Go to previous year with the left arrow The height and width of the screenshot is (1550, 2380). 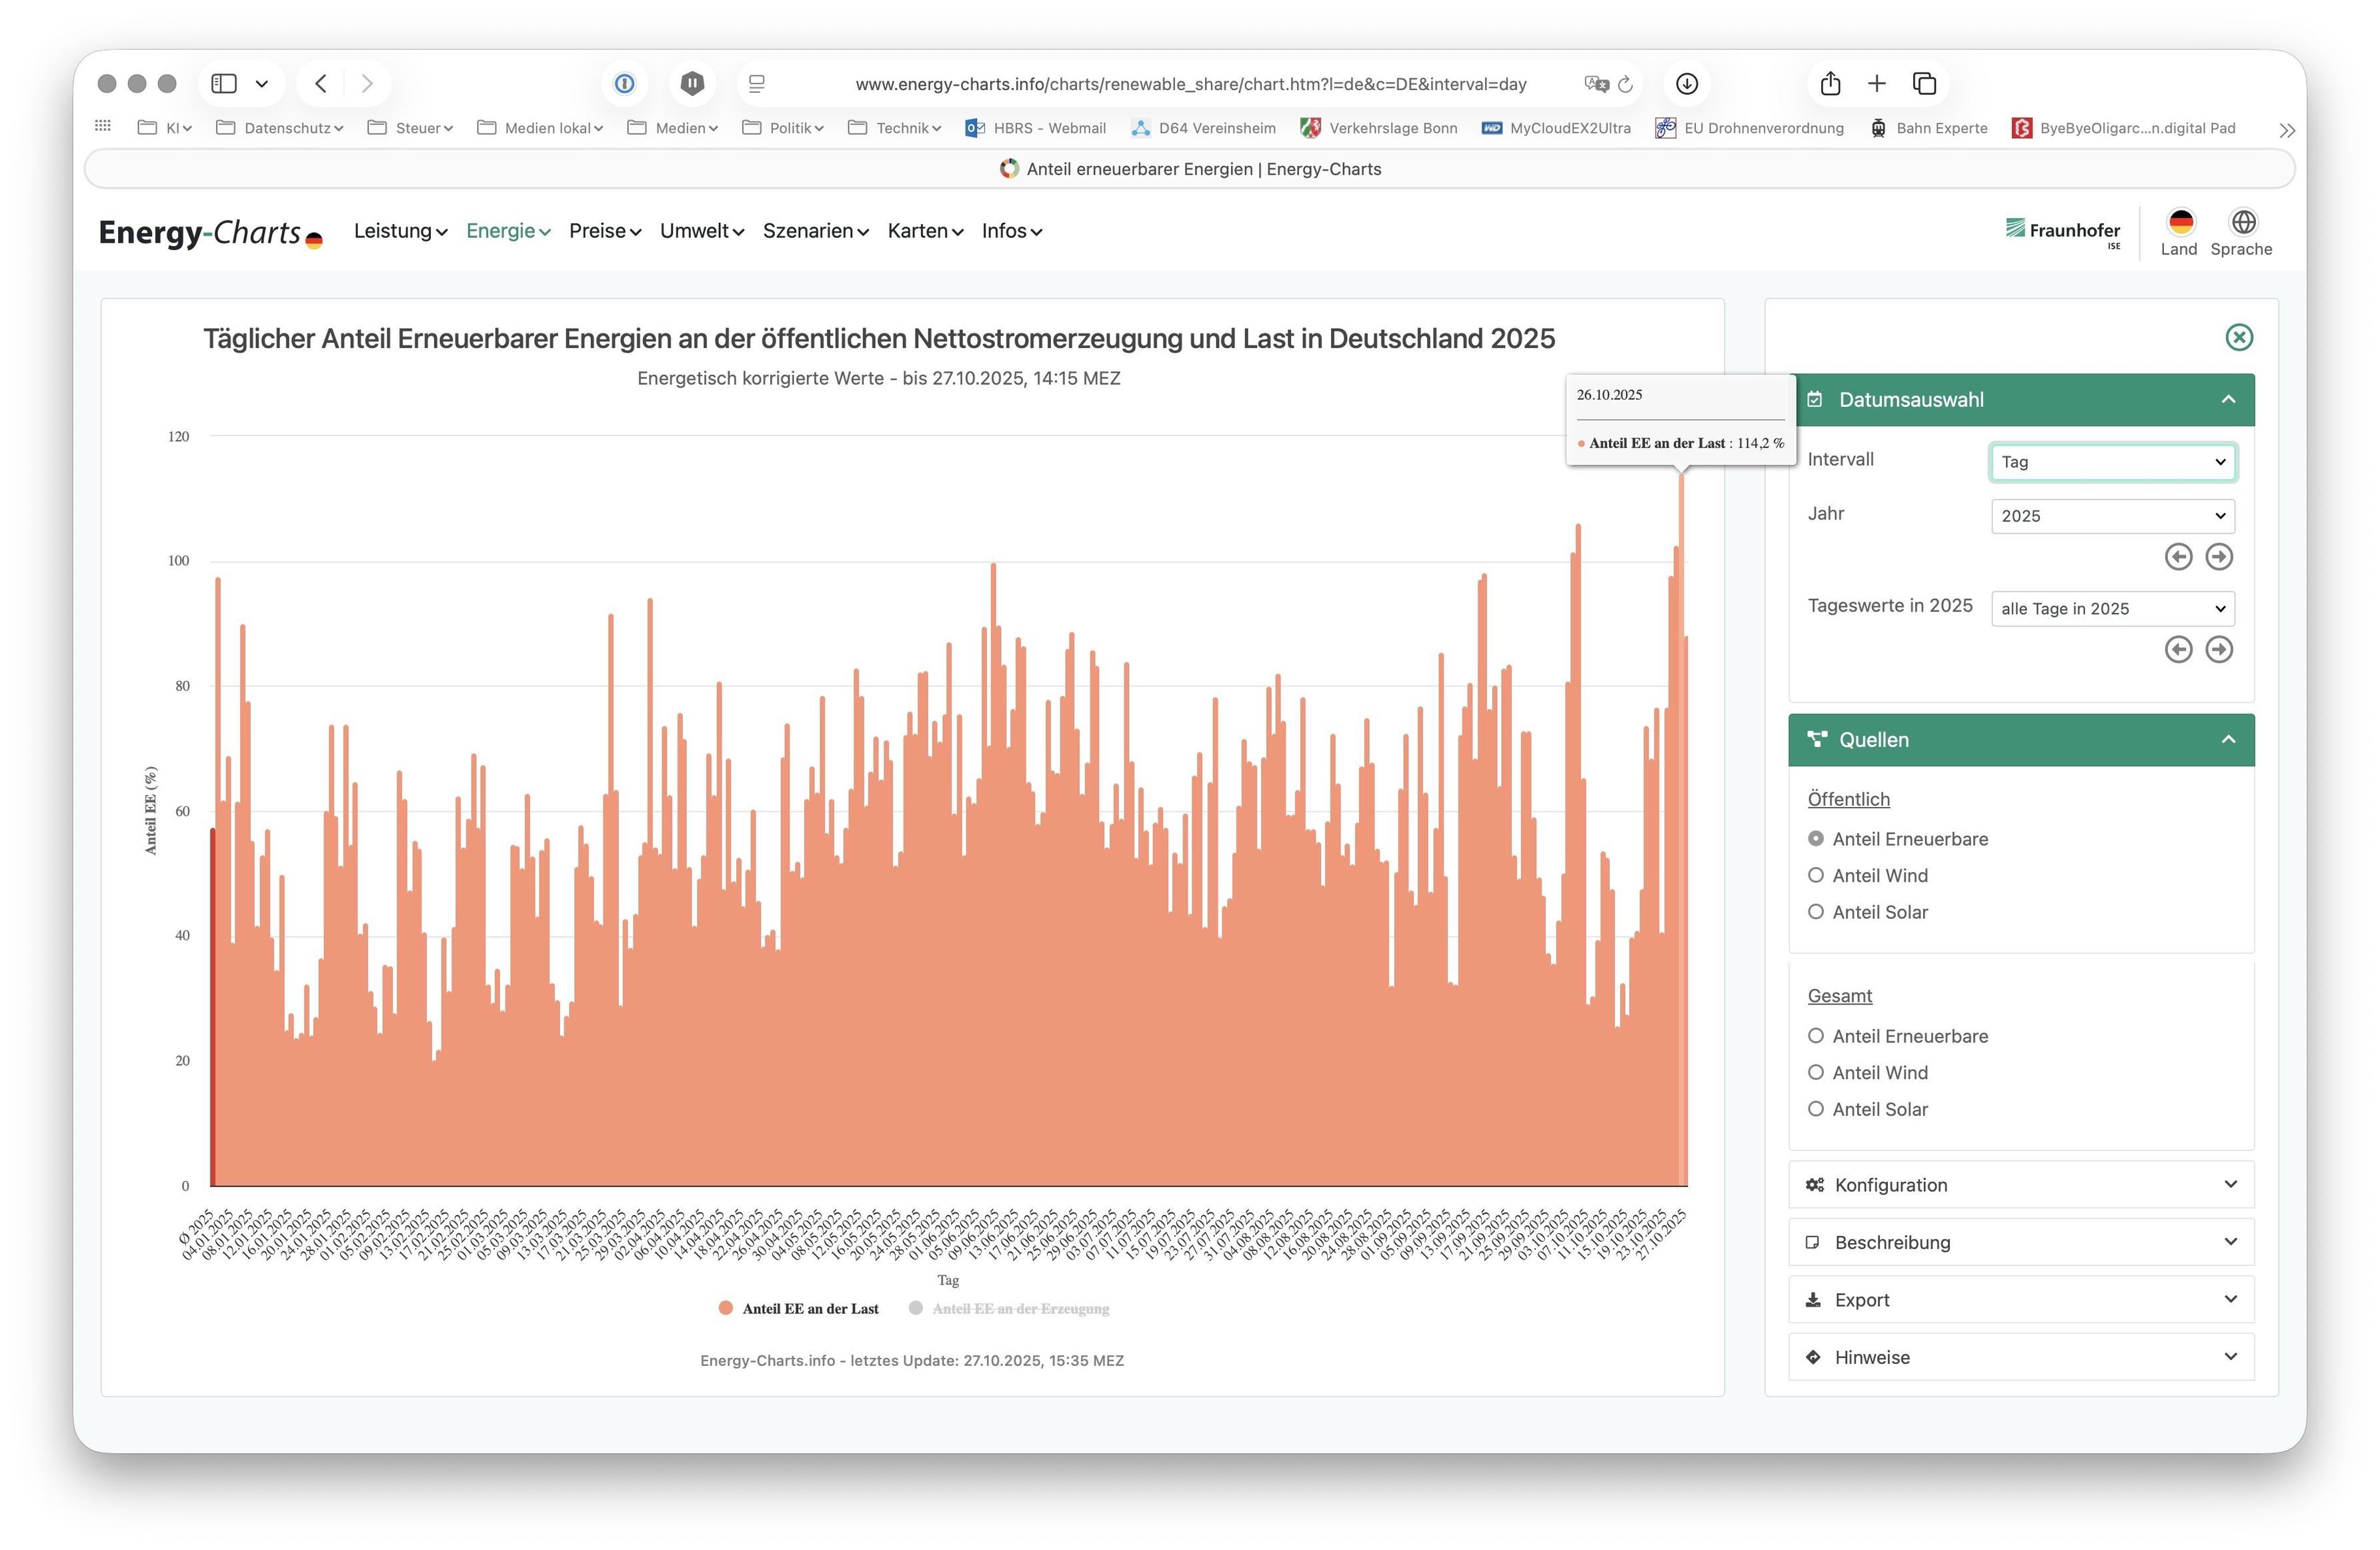click(2178, 557)
